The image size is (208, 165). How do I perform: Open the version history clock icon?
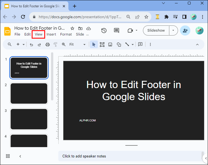(x=104, y=30)
